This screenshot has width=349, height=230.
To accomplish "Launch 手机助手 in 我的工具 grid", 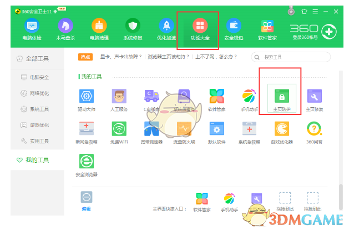I will tap(249, 100).
